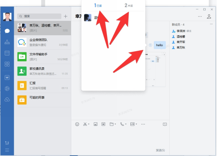Click into the search box
217x156 pixels.
39,16
